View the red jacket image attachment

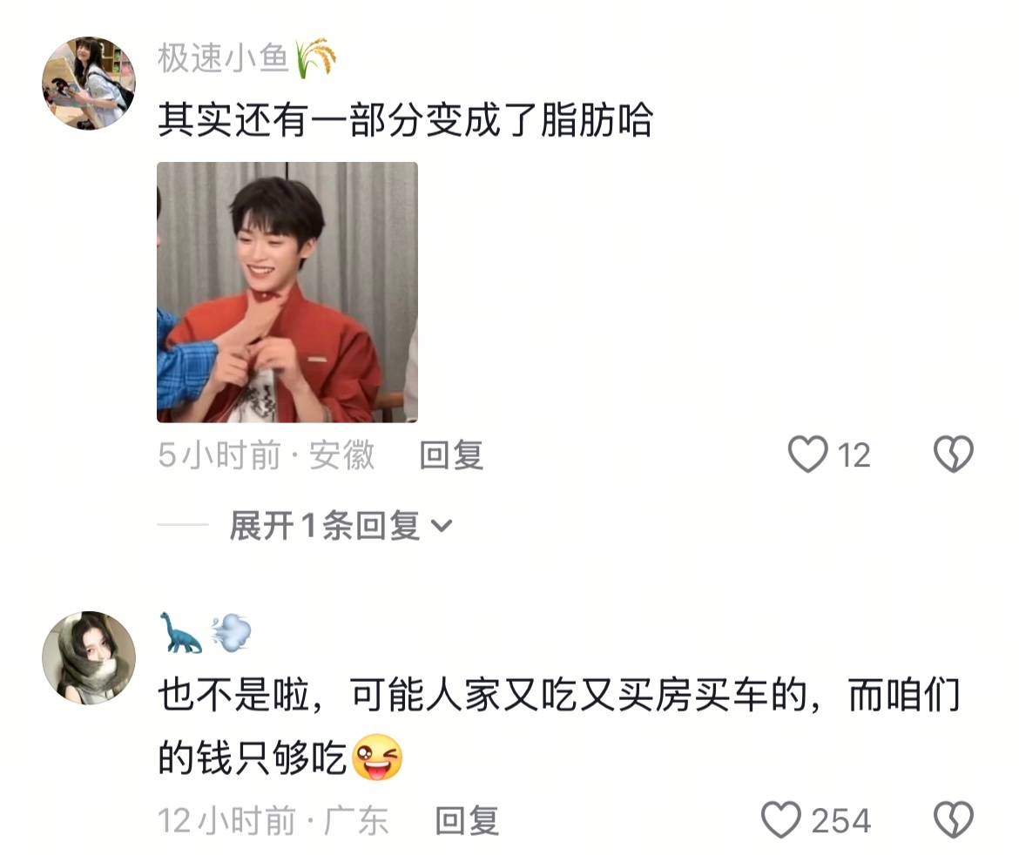tap(287, 293)
